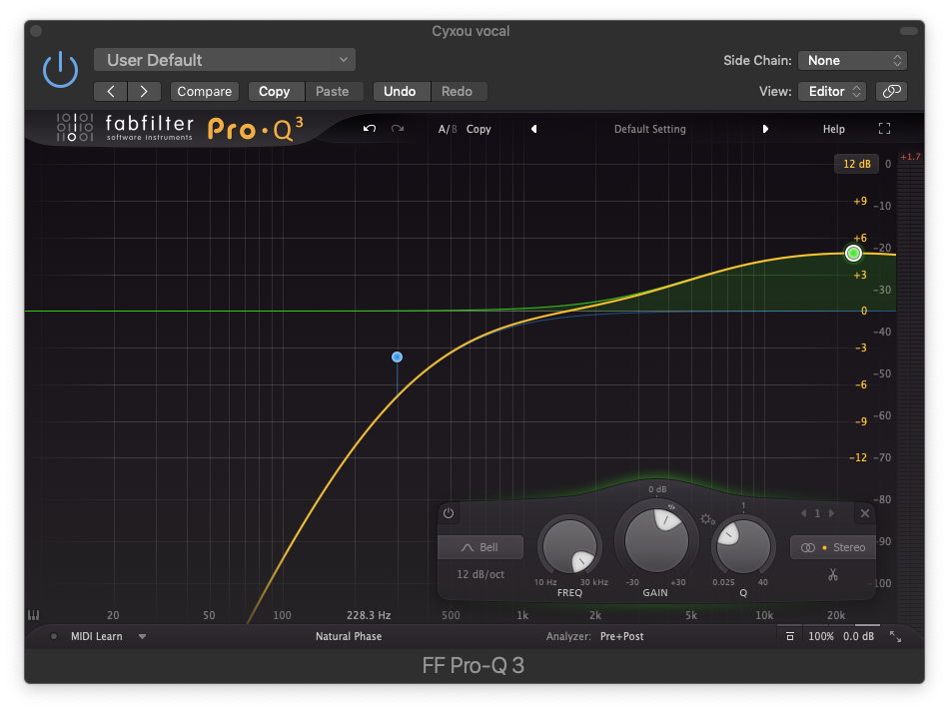The height and width of the screenshot is (712, 949).
Task: Toggle the band power button
Action: (x=449, y=513)
